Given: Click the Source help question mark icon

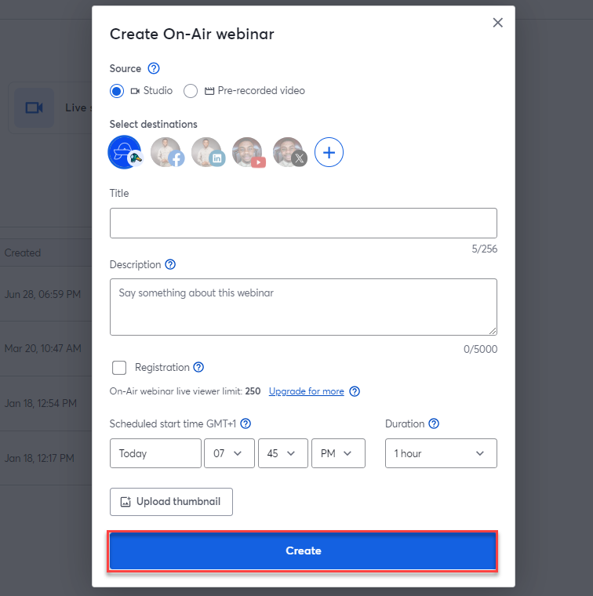Looking at the screenshot, I should pyautogui.click(x=154, y=68).
